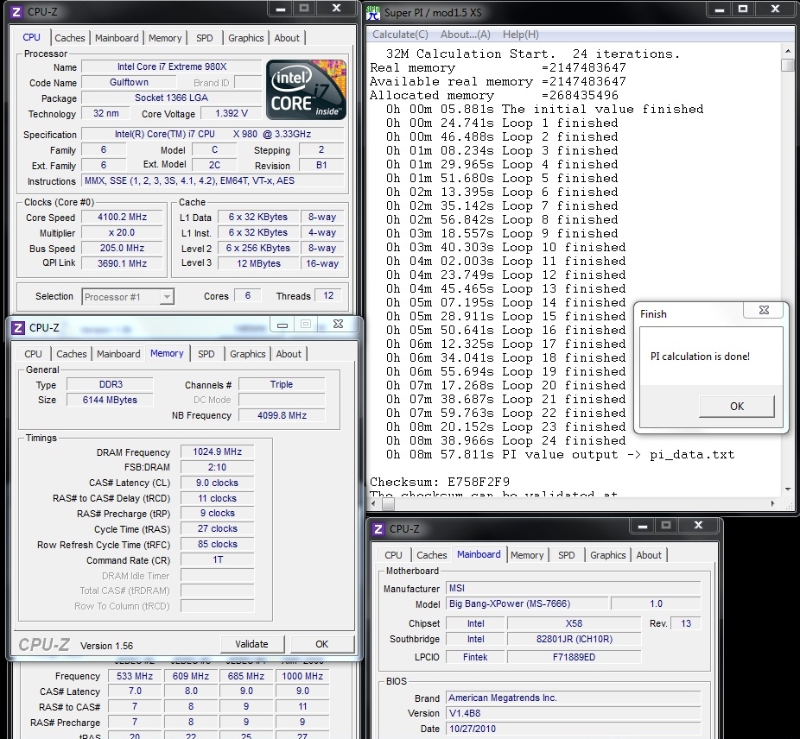
Task: Click the Level 3 cache value '12 MBytes'
Action: 258,263
